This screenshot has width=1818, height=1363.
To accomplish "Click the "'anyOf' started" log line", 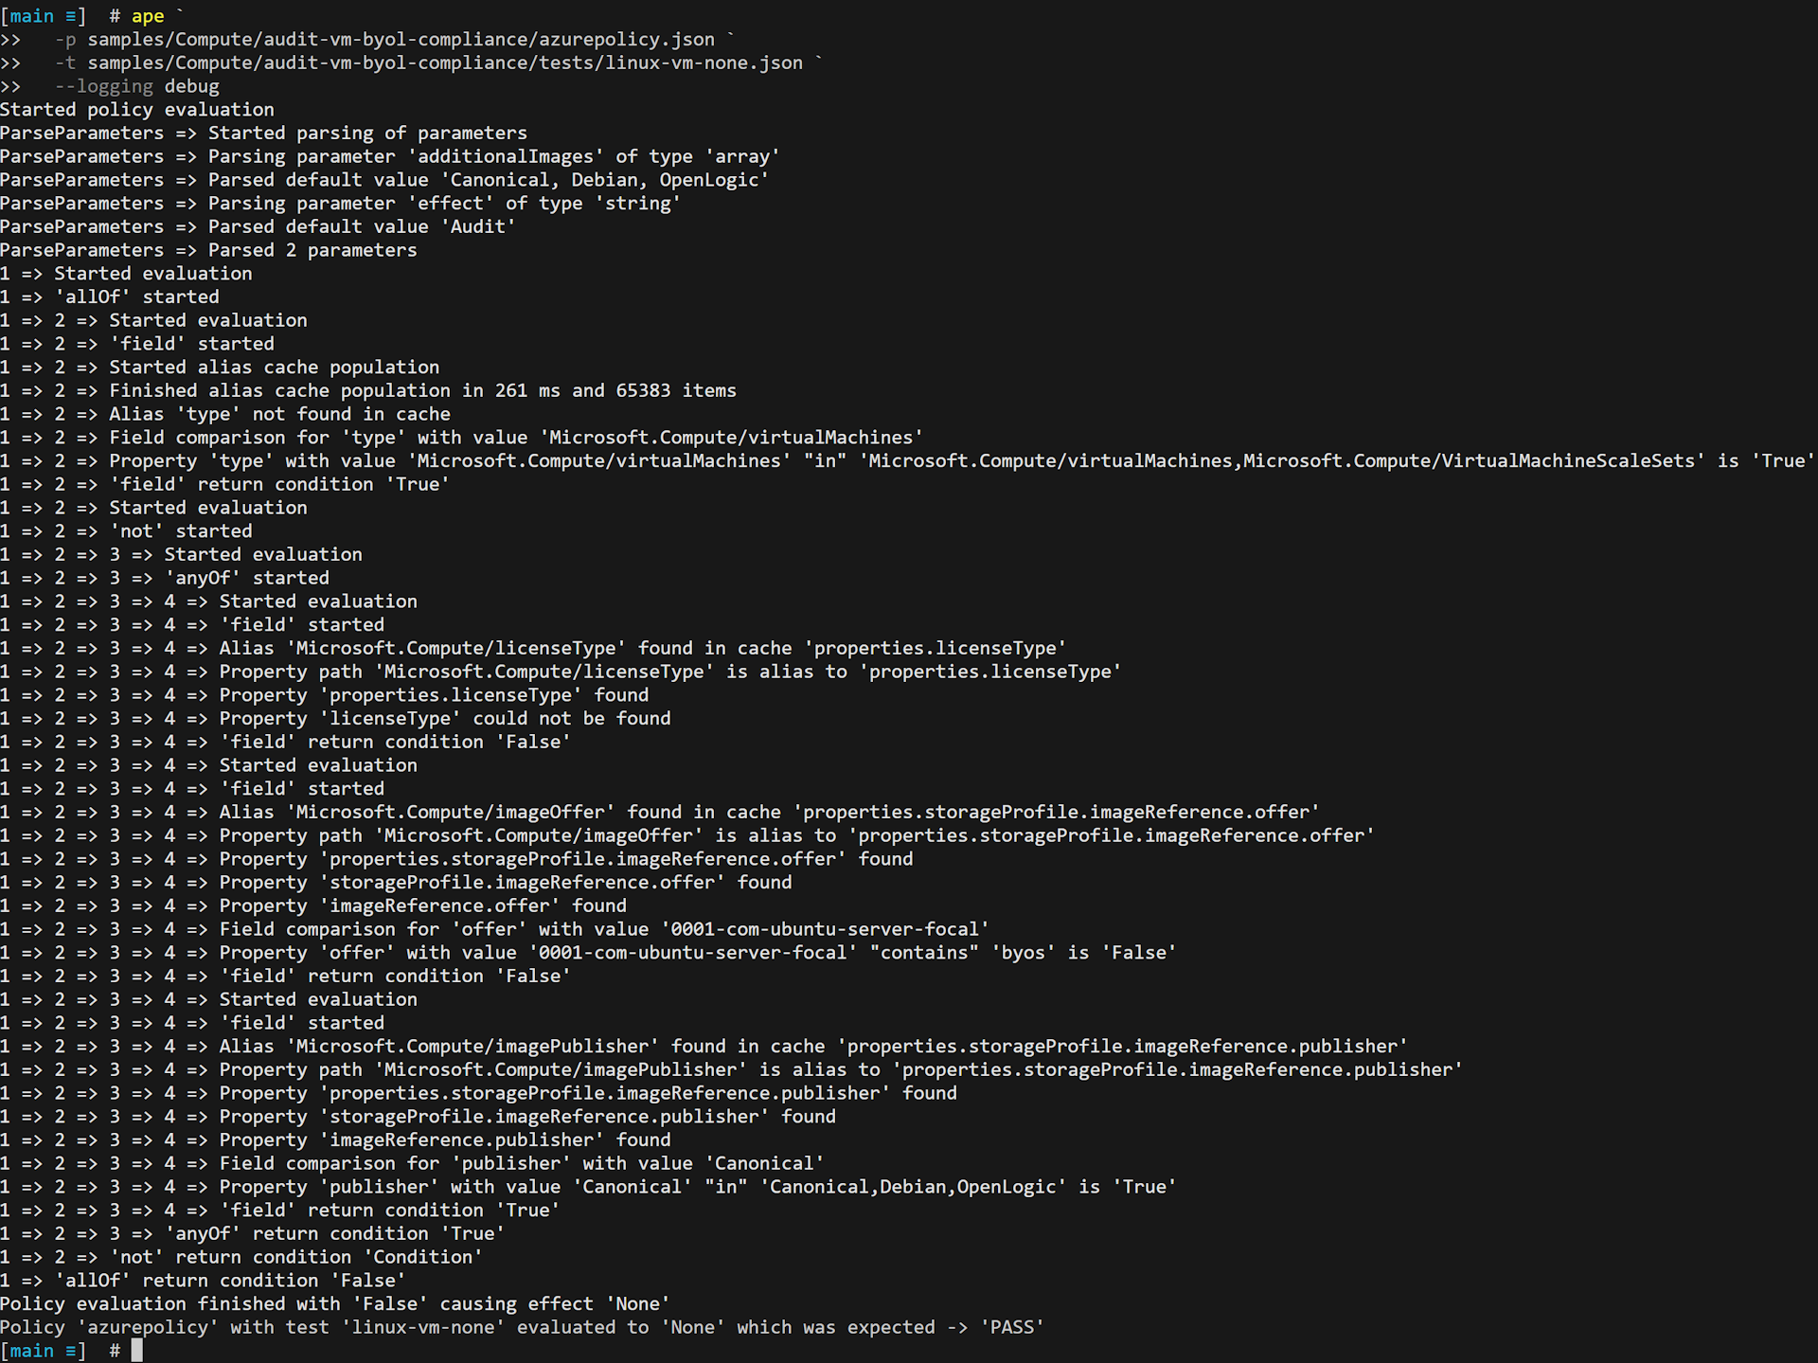I will [165, 578].
